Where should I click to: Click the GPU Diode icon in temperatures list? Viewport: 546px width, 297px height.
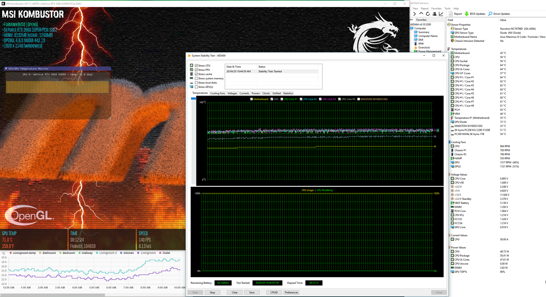pos(452,122)
